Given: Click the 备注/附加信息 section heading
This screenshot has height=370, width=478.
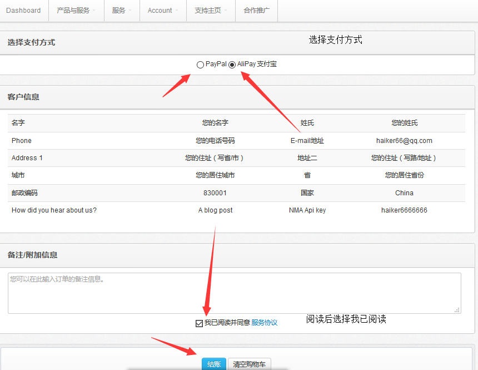Looking at the screenshot, I should [32, 255].
